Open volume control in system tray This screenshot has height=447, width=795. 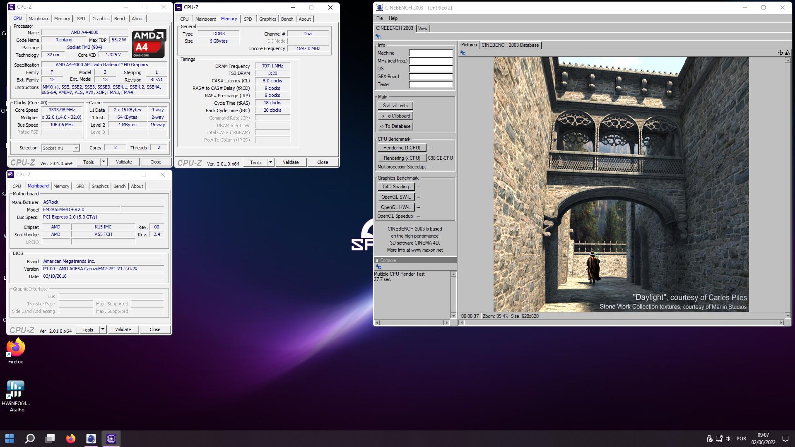tap(728, 439)
